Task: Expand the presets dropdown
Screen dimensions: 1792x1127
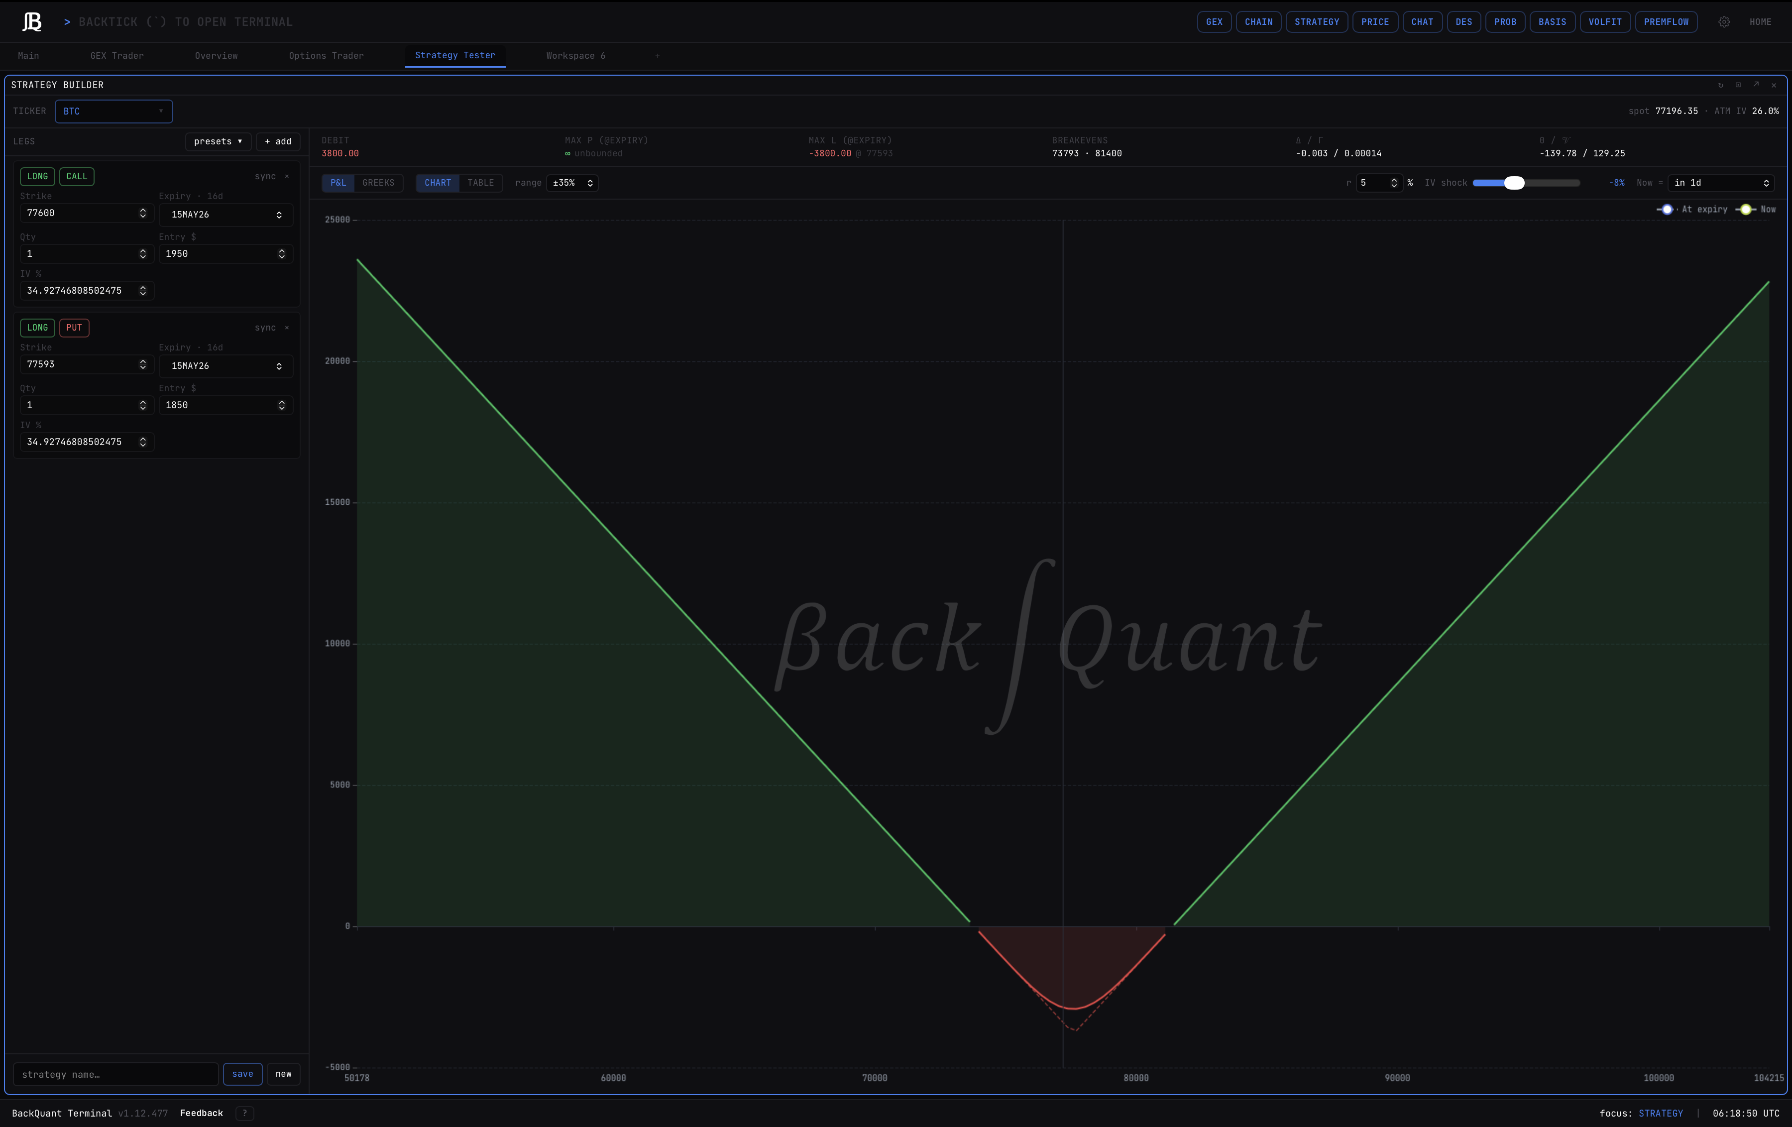Action: [x=218, y=141]
